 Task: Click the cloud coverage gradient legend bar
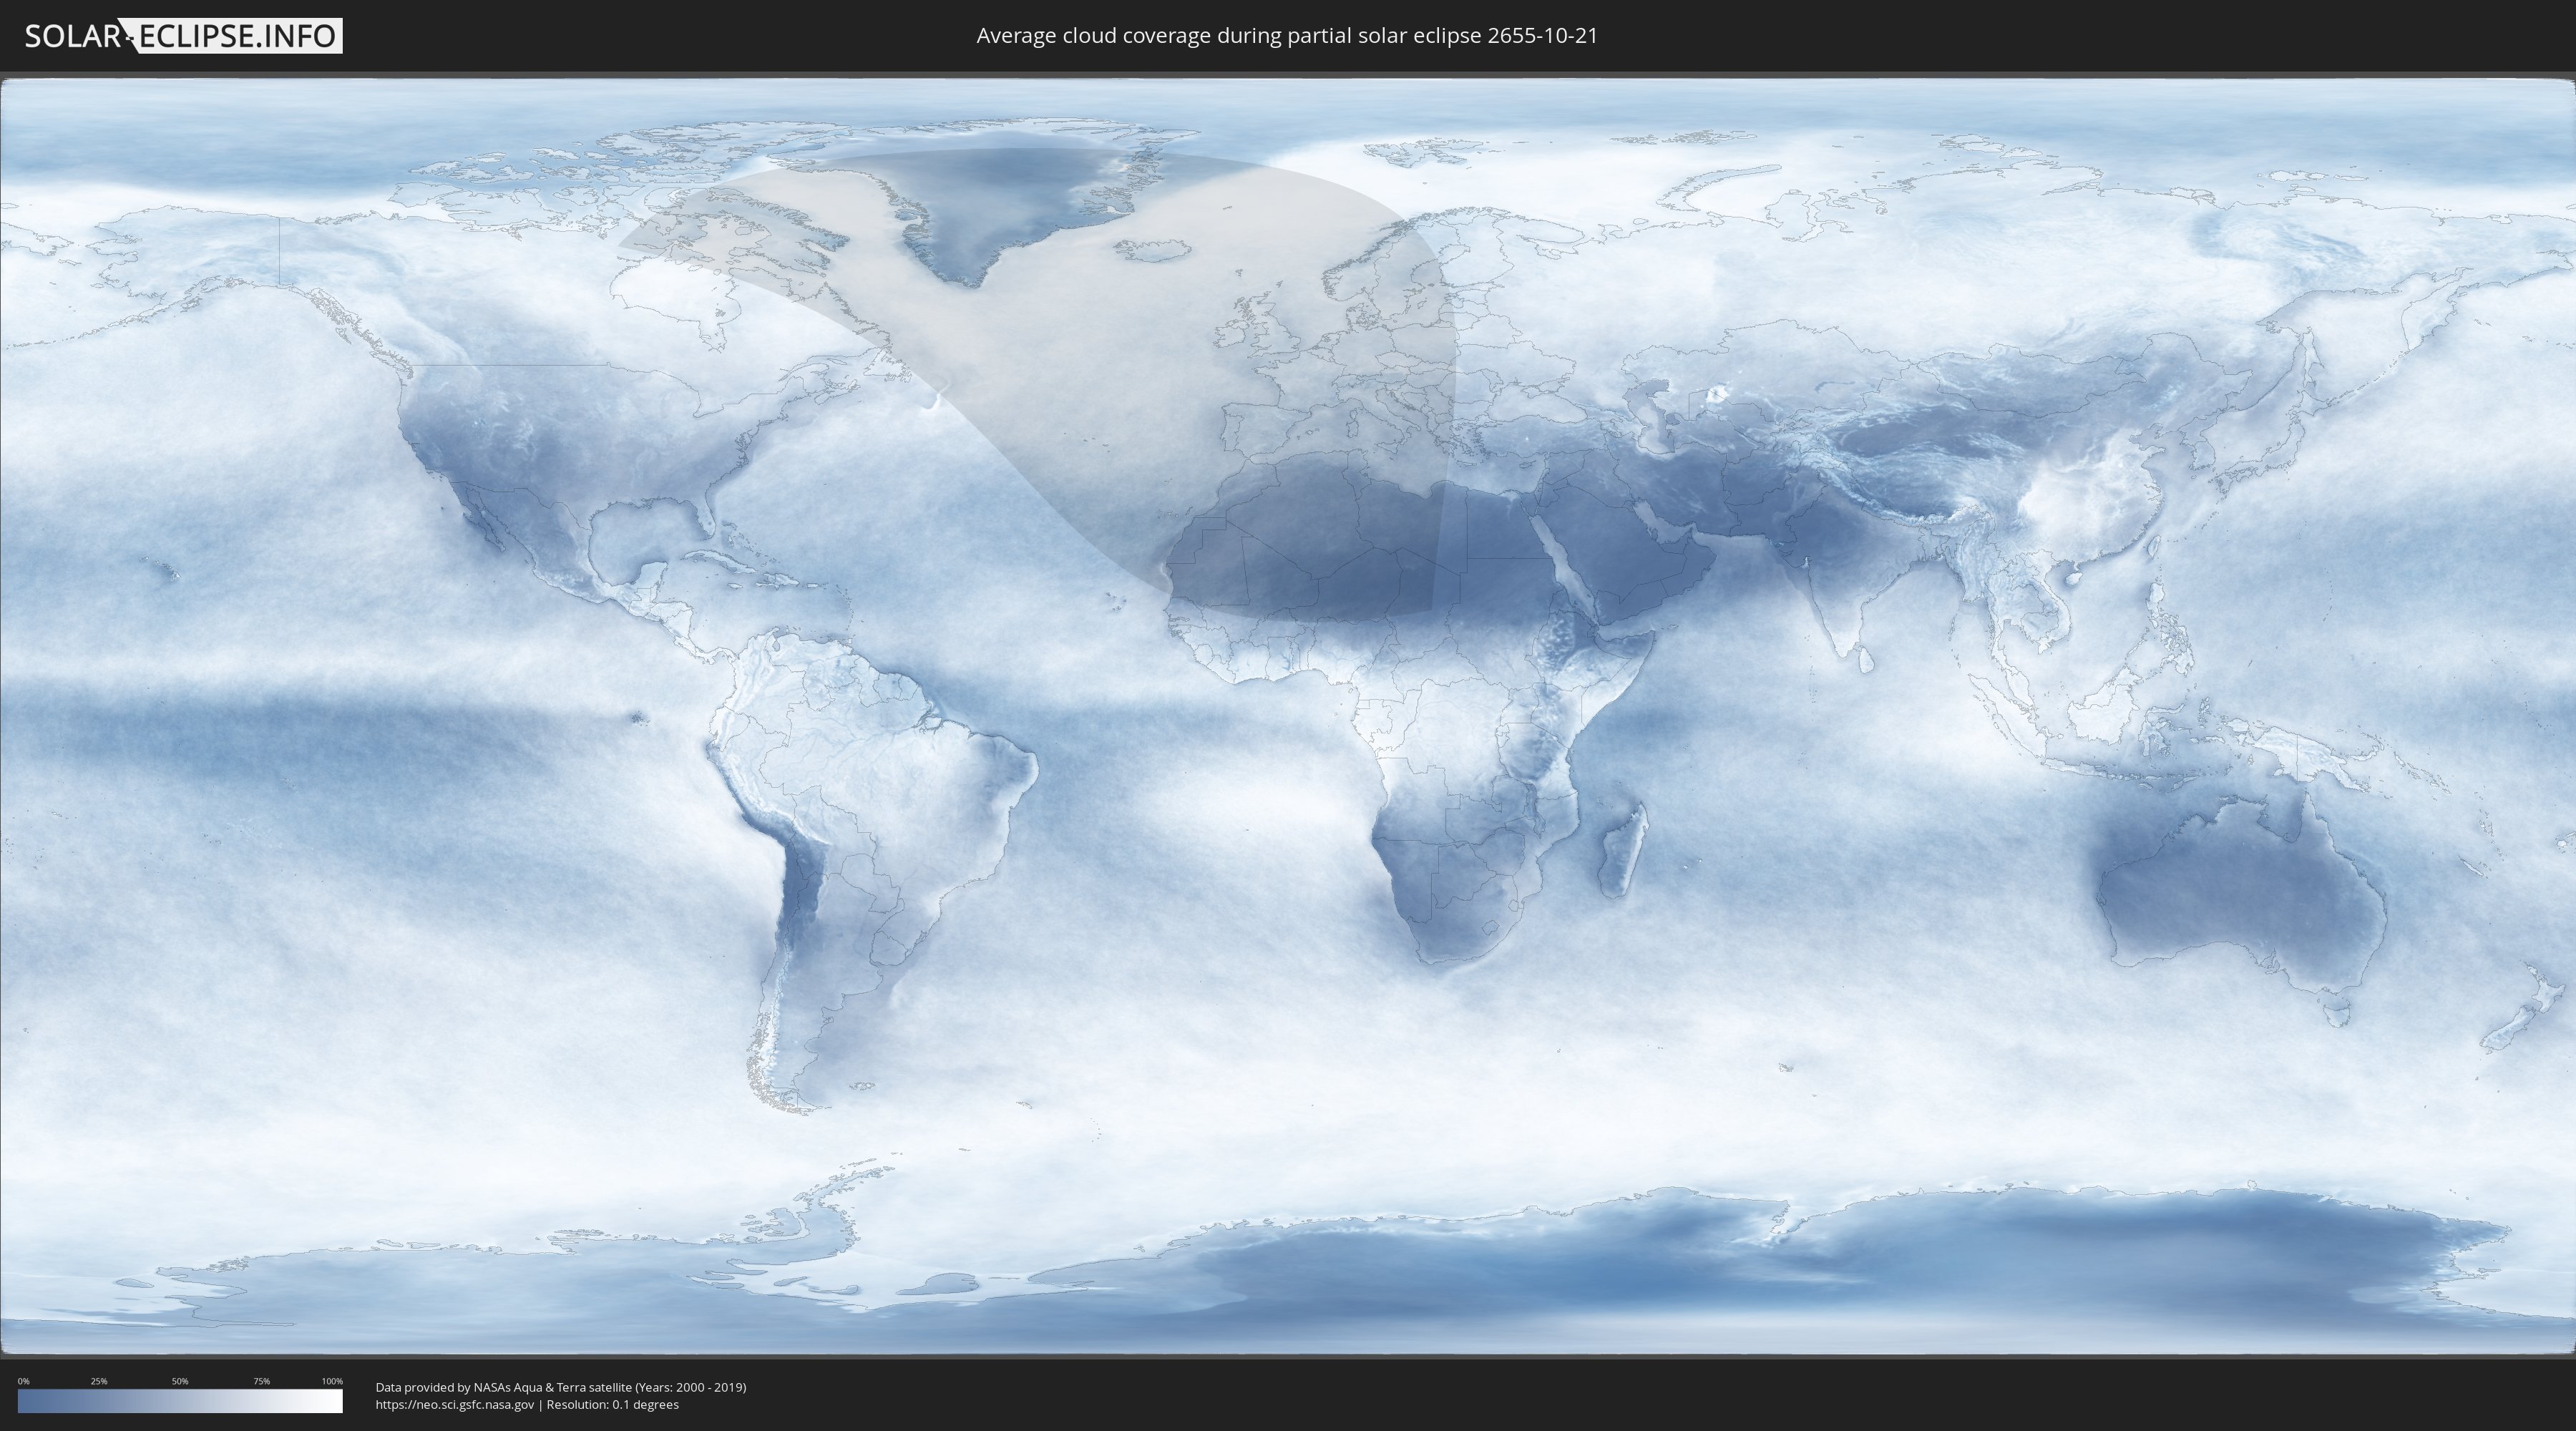(180, 1400)
